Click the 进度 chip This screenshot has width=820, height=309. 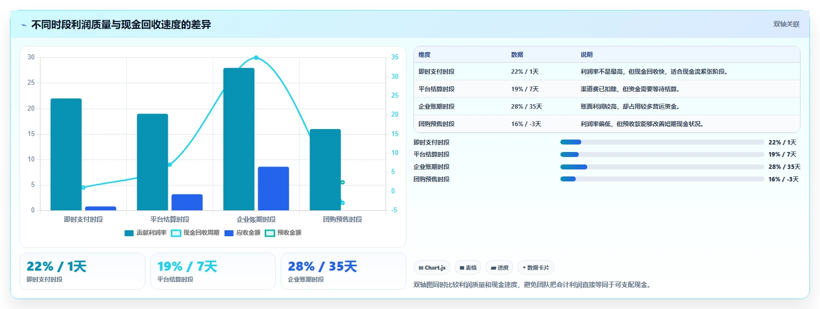tap(499, 268)
